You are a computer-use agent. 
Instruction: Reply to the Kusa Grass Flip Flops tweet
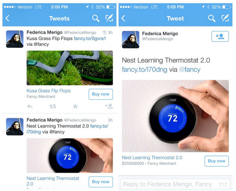[30, 106]
